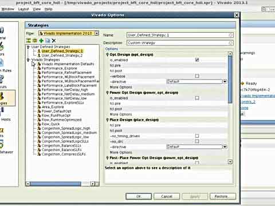Click the black X delete strategy icon
The height and width of the screenshot is (206, 275).
pos(54,41)
